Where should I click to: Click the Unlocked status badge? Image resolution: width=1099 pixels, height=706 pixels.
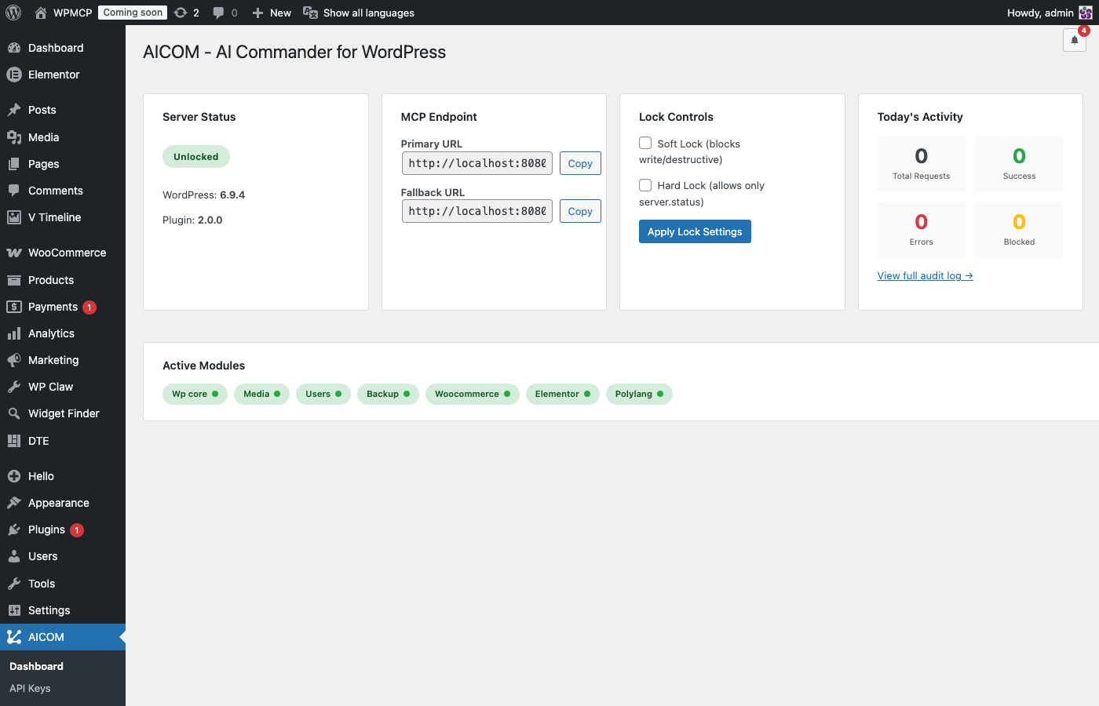point(196,156)
